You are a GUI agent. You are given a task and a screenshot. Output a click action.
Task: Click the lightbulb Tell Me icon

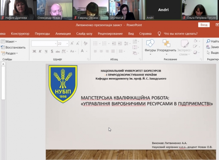pyautogui.click(x=159, y=34)
